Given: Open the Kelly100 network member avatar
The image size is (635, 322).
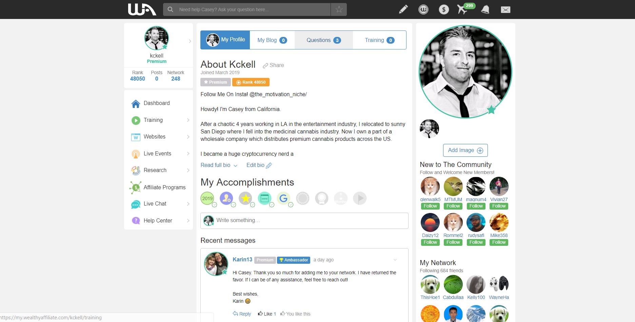Looking at the screenshot, I should (x=476, y=284).
